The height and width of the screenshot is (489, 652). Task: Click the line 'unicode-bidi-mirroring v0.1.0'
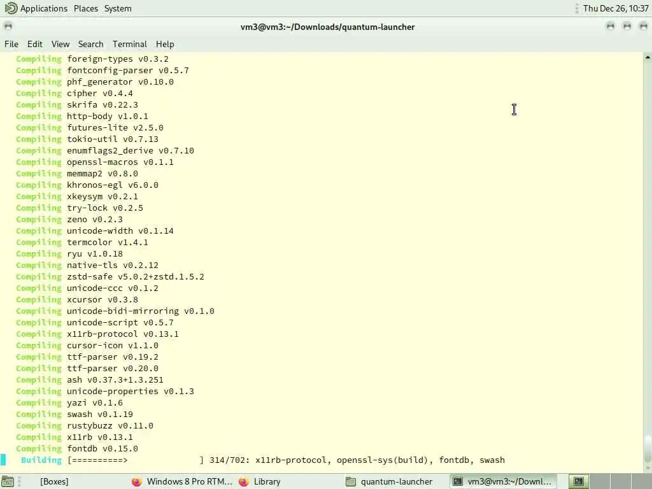[x=141, y=311]
